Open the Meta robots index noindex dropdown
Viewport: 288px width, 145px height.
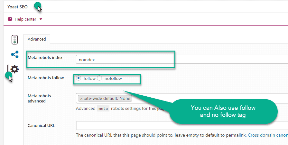[182, 60]
